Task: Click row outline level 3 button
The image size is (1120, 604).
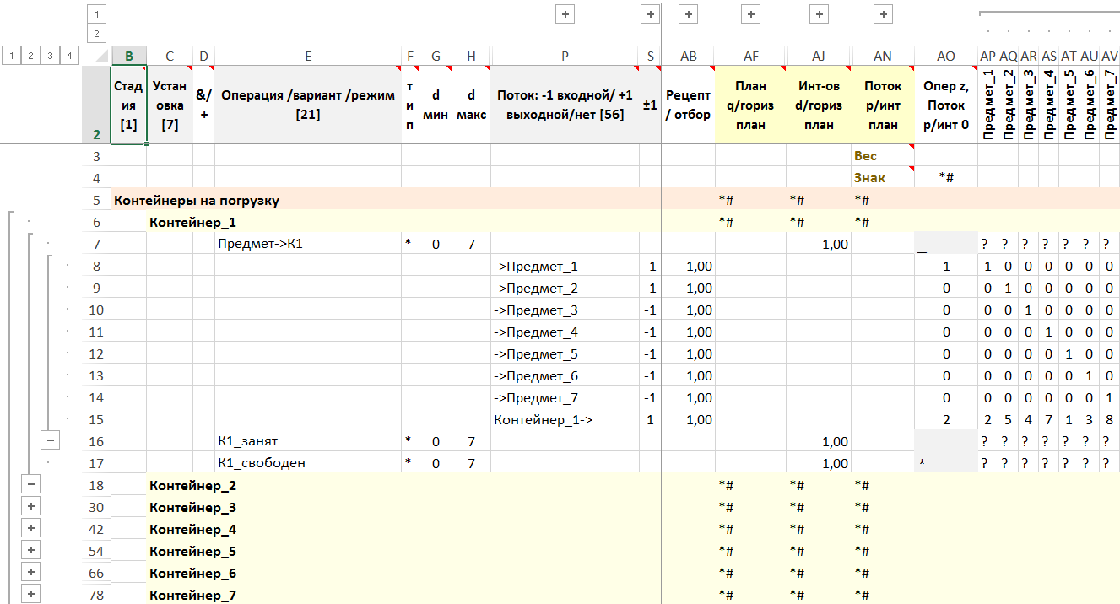Action: [51, 56]
